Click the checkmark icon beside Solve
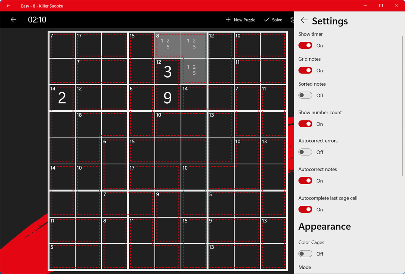This screenshot has width=405, height=274. (266, 19)
